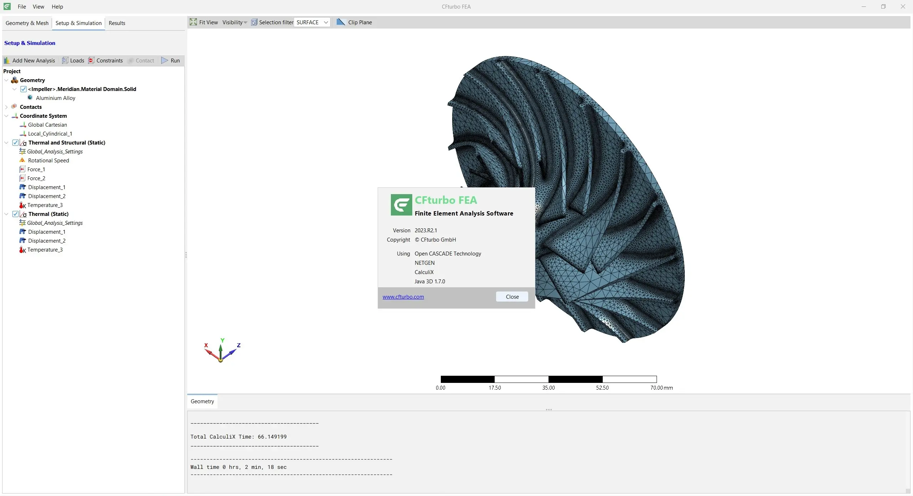
Task: Toggle the Thermal (Static) analysis checkbox
Action: [15, 214]
